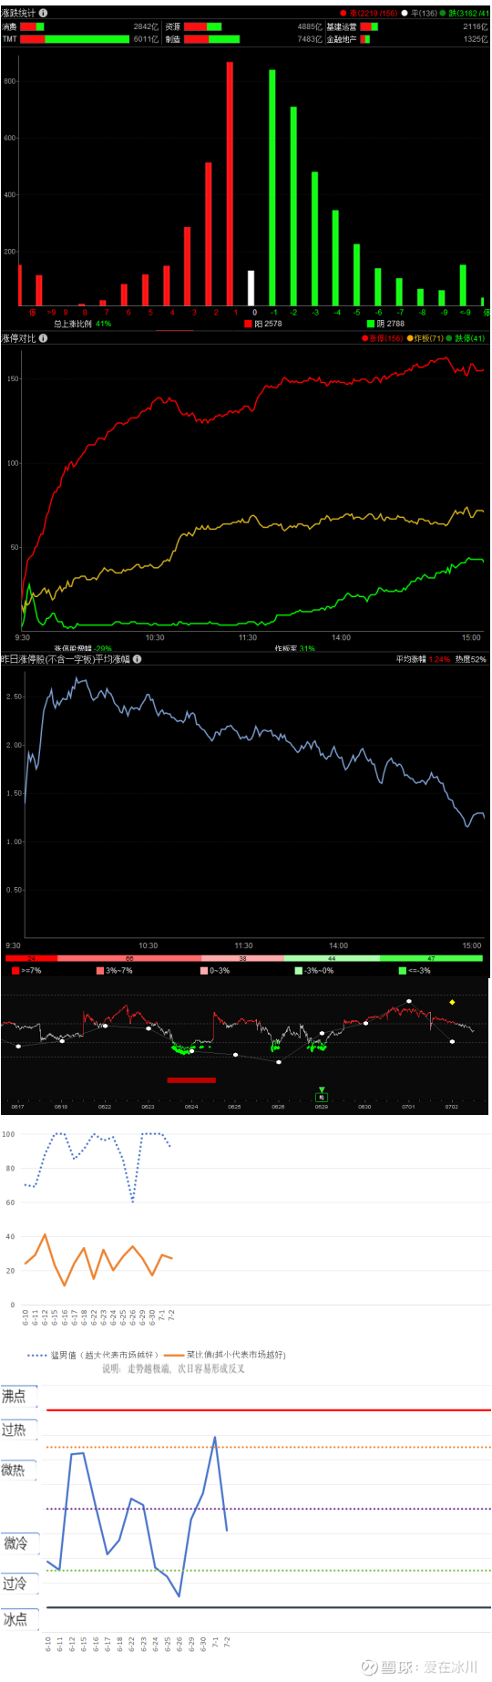
Task: Select the green marker icon above 0629
Action: point(321,1094)
